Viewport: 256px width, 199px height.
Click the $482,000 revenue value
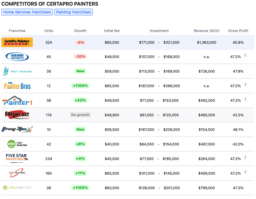click(x=207, y=101)
